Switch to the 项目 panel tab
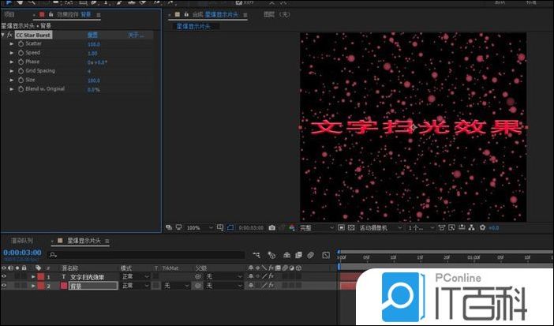 tap(9, 14)
